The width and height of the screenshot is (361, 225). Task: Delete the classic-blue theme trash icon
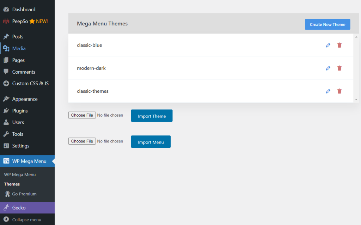(x=339, y=45)
